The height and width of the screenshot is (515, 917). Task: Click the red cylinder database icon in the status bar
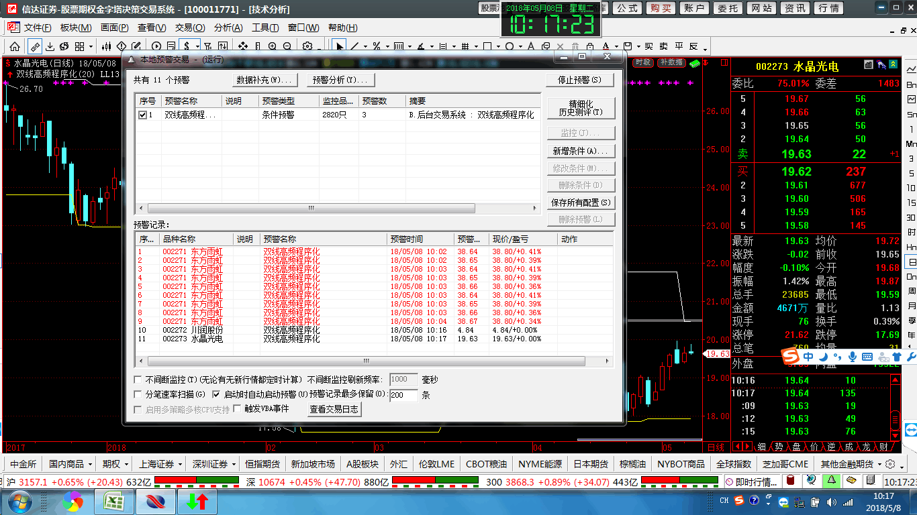coord(791,481)
